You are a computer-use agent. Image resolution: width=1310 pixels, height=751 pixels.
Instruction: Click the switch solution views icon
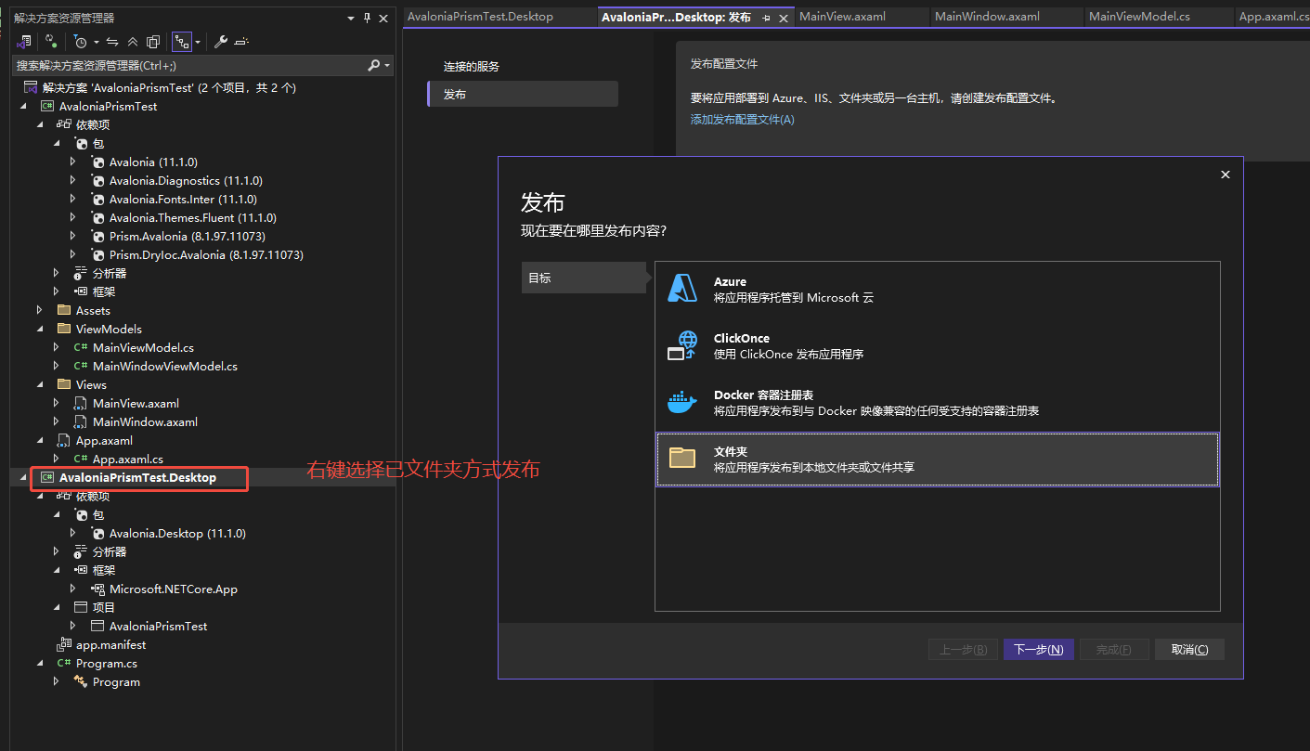(x=25, y=42)
